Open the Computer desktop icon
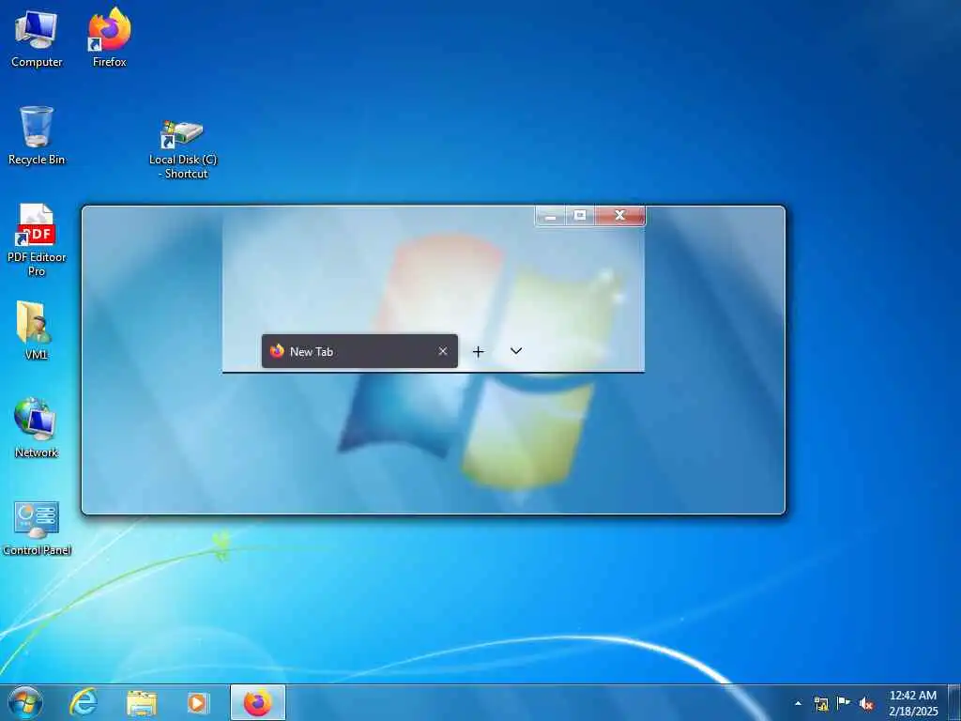The width and height of the screenshot is (961, 721). pyautogui.click(x=37, y=38)
